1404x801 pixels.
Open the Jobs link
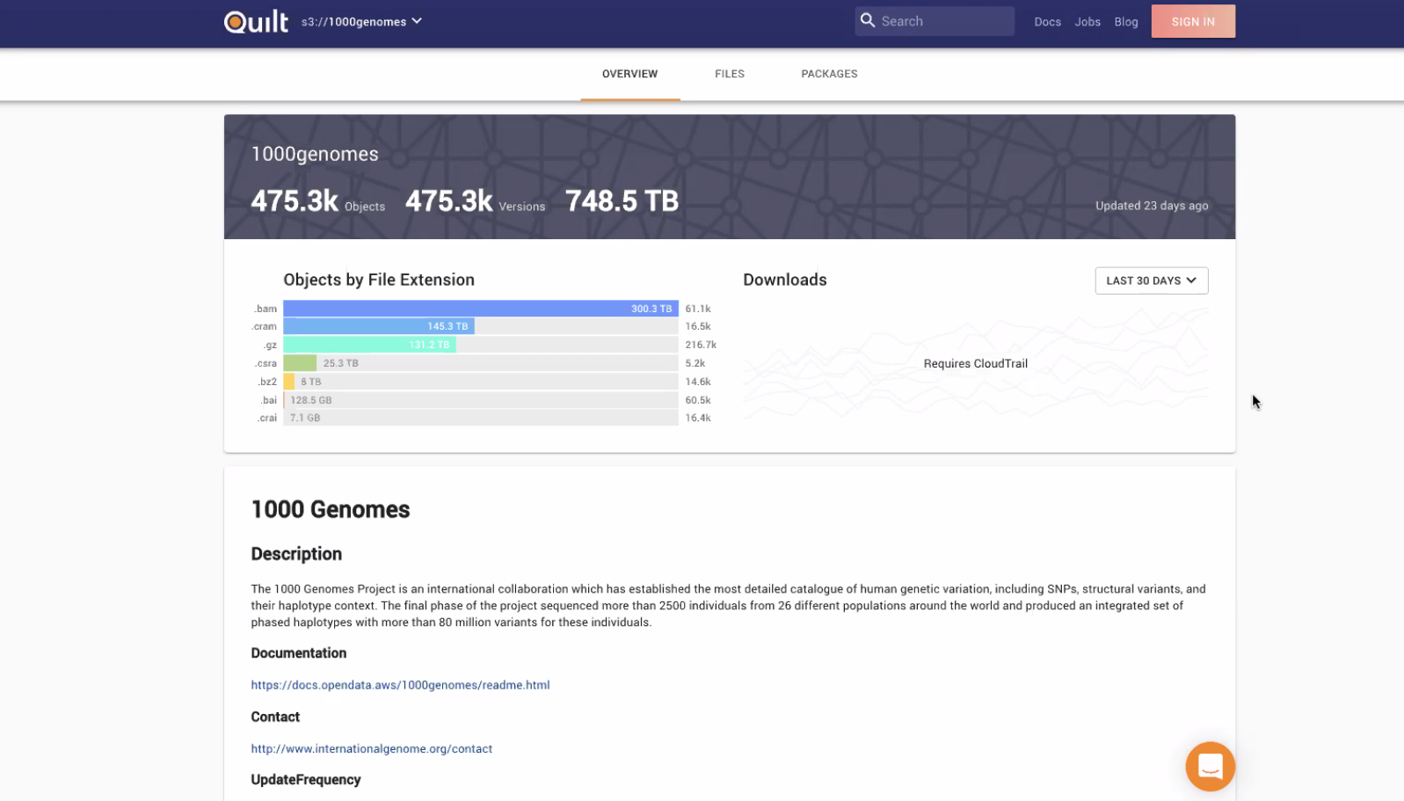coord(1088,22)
